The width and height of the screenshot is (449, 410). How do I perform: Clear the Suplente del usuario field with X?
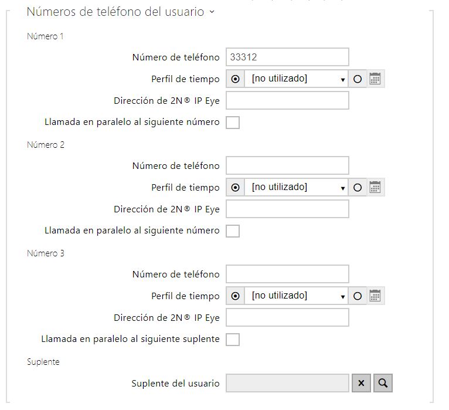pyautogui.click(x=361, y=383)
